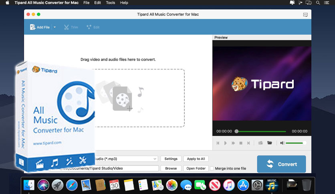The width and height of the screenshot is (335, 194).
Task: Skip to next track in preview
Action: point(248,143)
